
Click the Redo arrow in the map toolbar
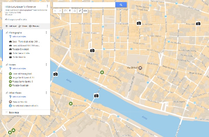tap(60, 11)
